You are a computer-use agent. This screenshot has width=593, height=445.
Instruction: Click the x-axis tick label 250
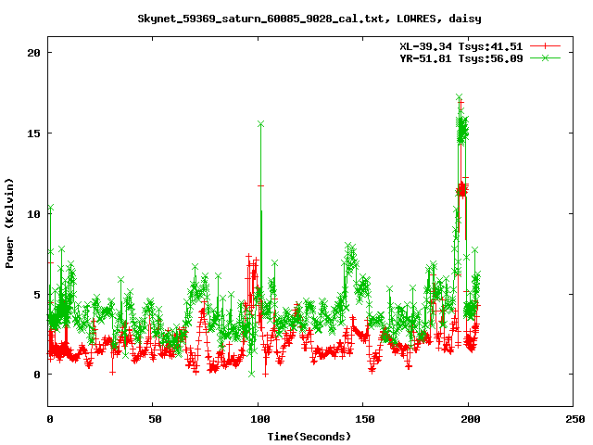[575, 419]
